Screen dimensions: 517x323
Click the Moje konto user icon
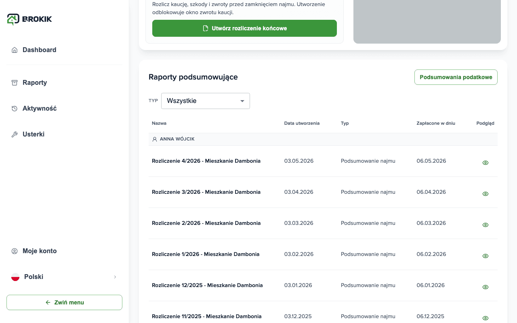pyautogui.click(x=15, y=251)
